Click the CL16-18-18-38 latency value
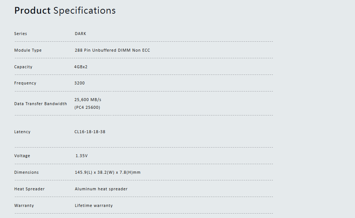 point(90,132)
